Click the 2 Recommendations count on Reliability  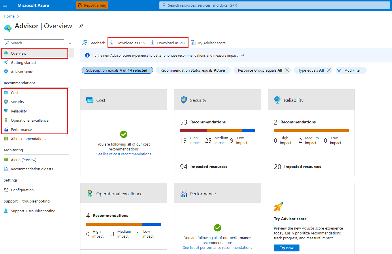295,122
